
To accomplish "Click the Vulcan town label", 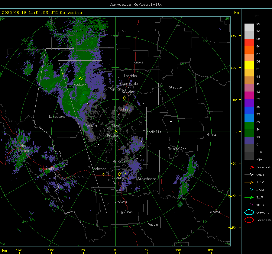I will pyautogui.click(x=154, y=224).
